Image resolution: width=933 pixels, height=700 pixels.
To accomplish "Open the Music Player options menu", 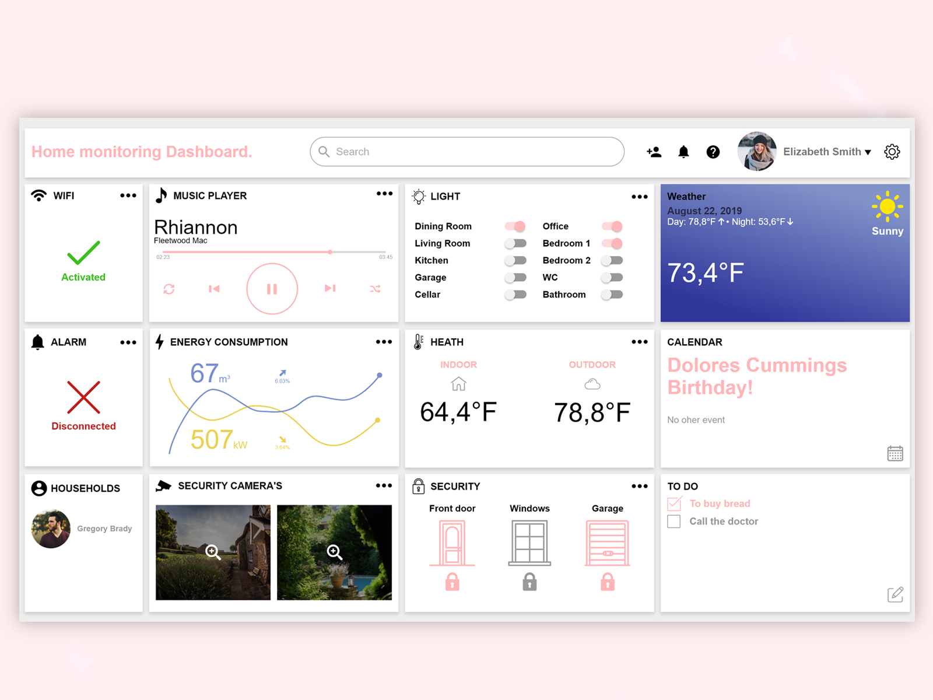I will (x=384, y=193).
